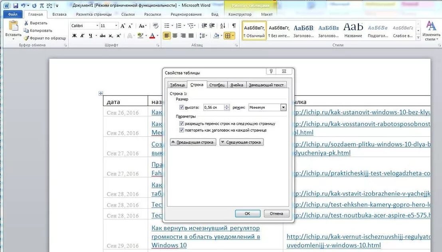Insert equation using the Pi icon
The height and width of the screenshot is (252, 442).
42,5
